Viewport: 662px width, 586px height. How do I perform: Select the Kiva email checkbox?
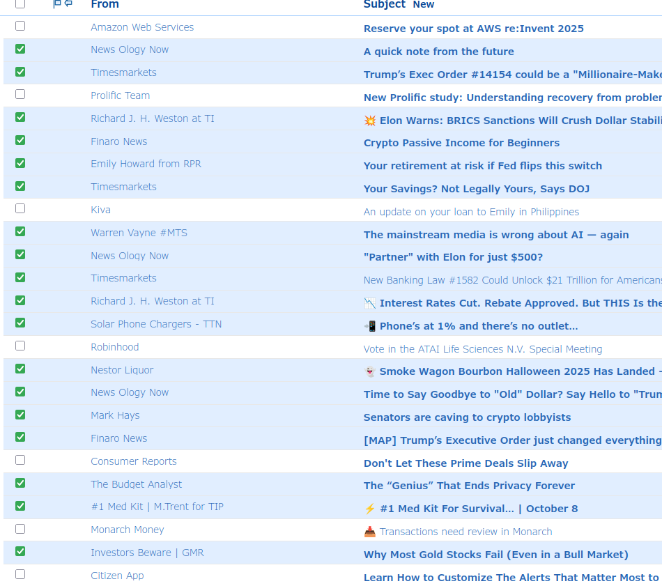click(20, 208)
